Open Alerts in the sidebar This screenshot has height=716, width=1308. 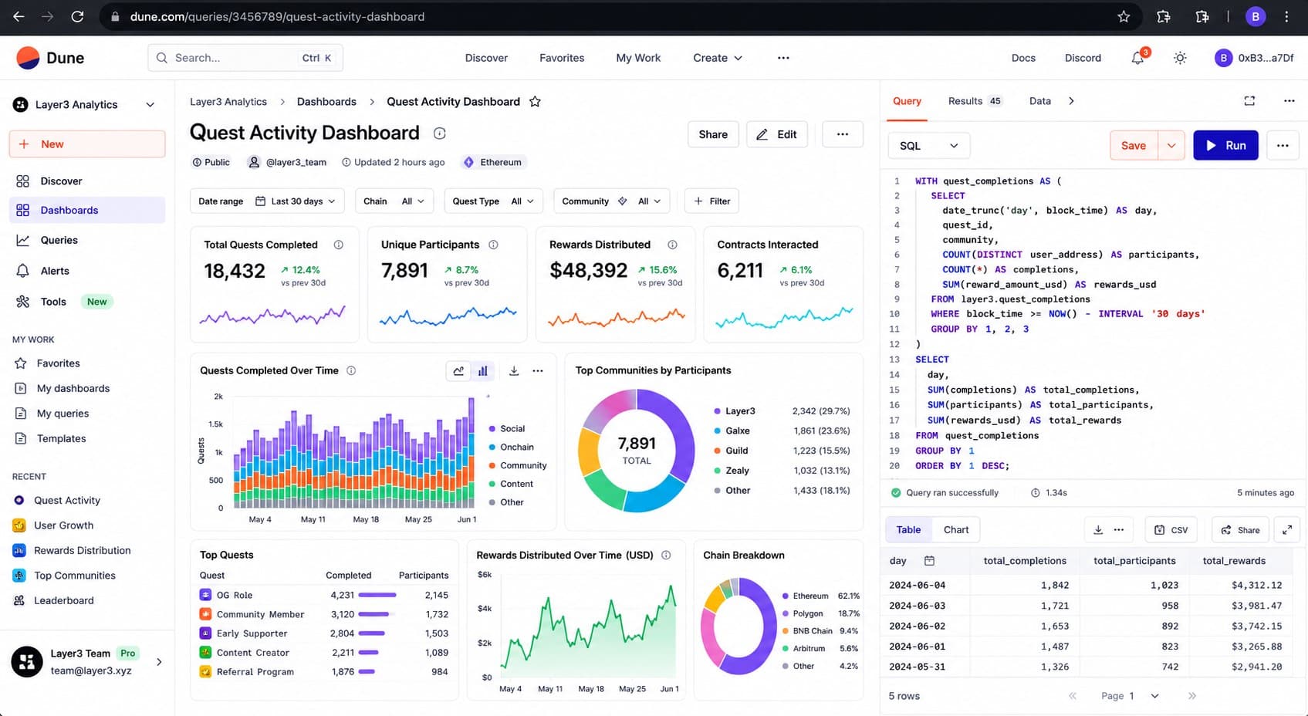[87, 271]
